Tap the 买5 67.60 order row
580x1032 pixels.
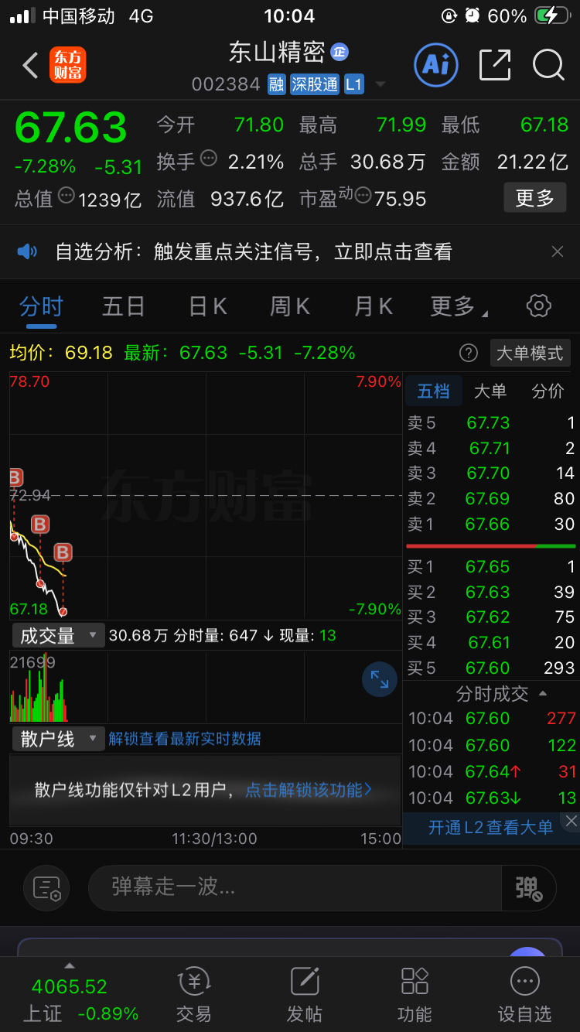pos(491,668)
